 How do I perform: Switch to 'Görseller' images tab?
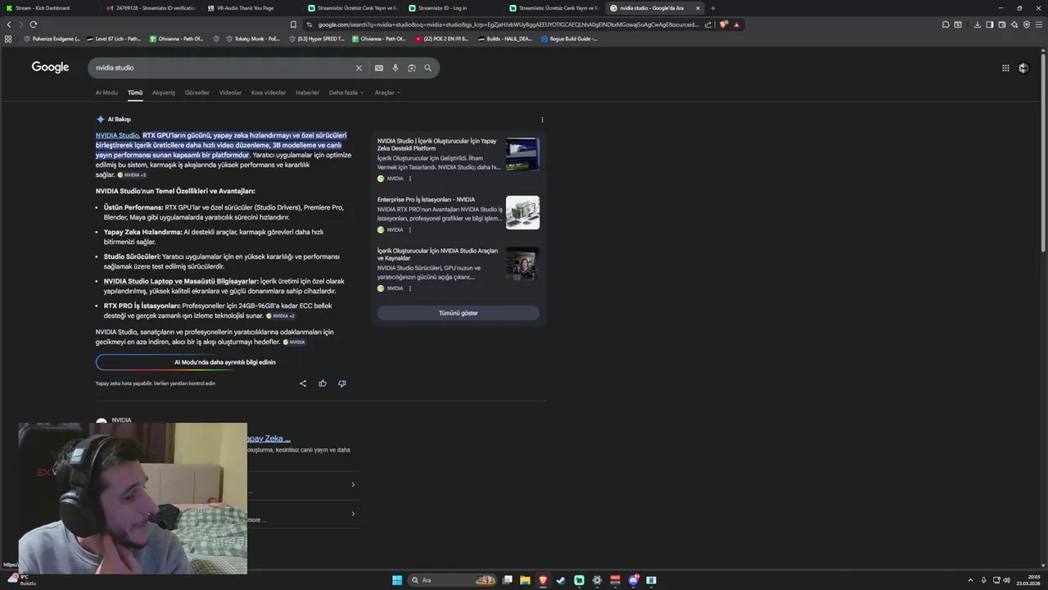[x=197, y=93]
